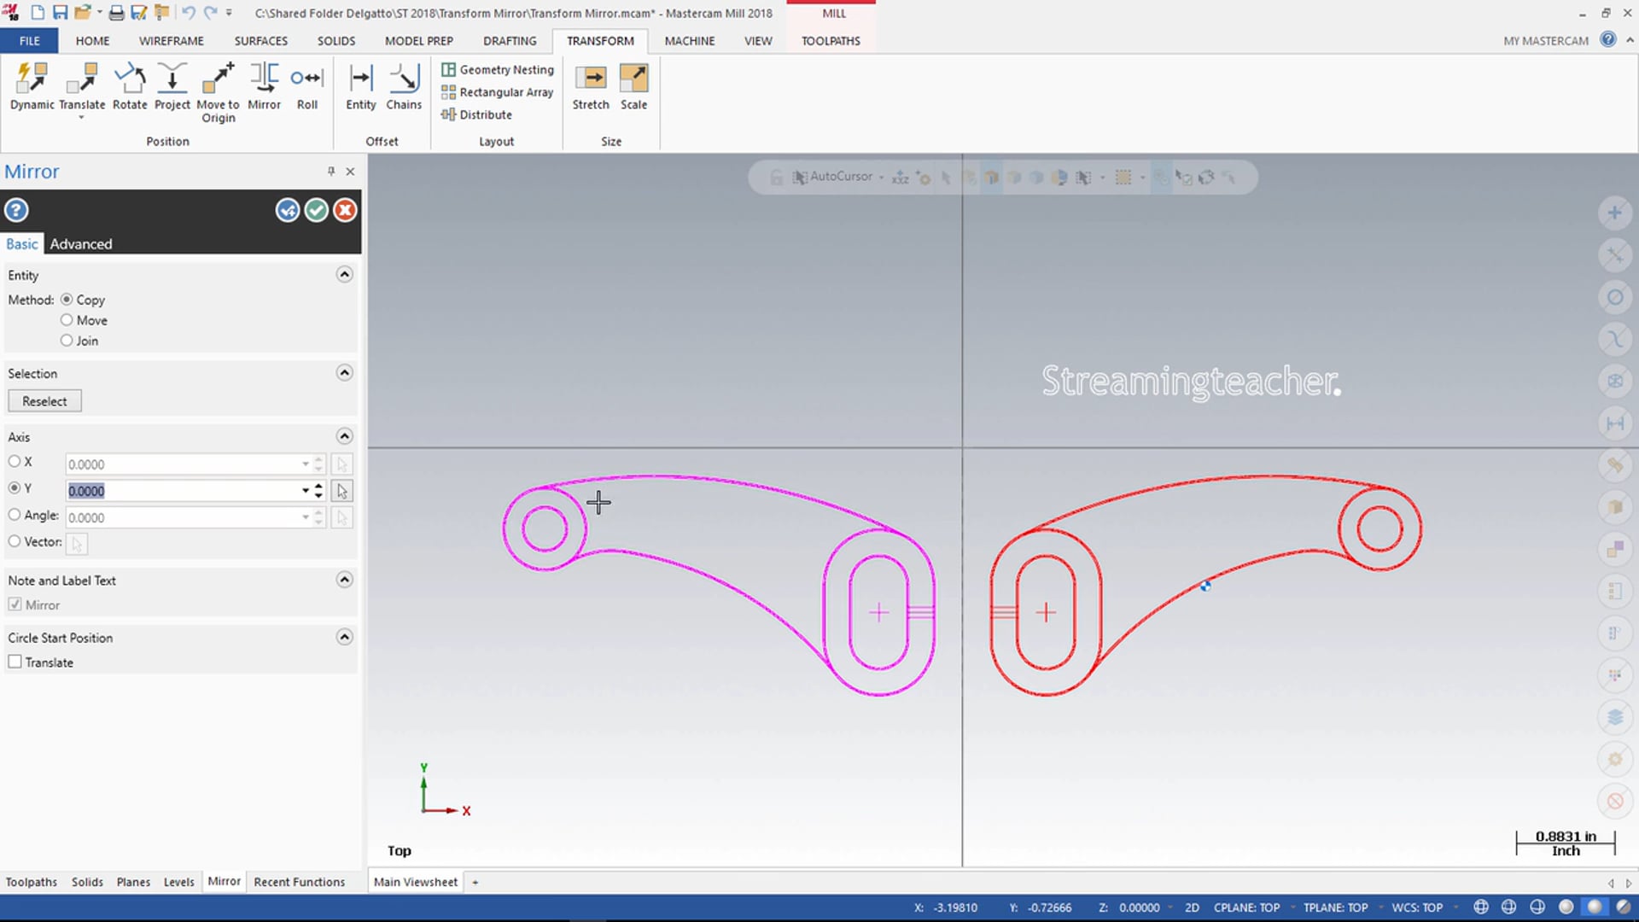Open the AutoCursor dropdown arrow

[x=881, y=178]
